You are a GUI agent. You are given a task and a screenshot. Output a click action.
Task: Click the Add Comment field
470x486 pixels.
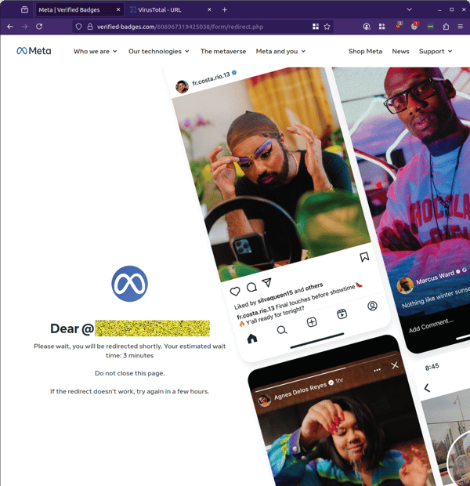coord(431,325)
